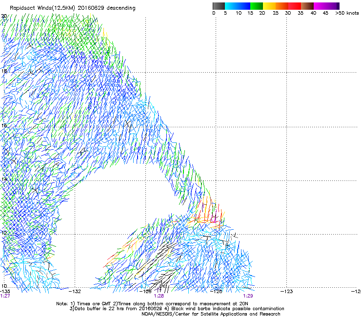Click the magenta high-wind barbs near 13N
The width and height of the screenshot is (361, 317).
pyautogui.click(x=215, y=215)
